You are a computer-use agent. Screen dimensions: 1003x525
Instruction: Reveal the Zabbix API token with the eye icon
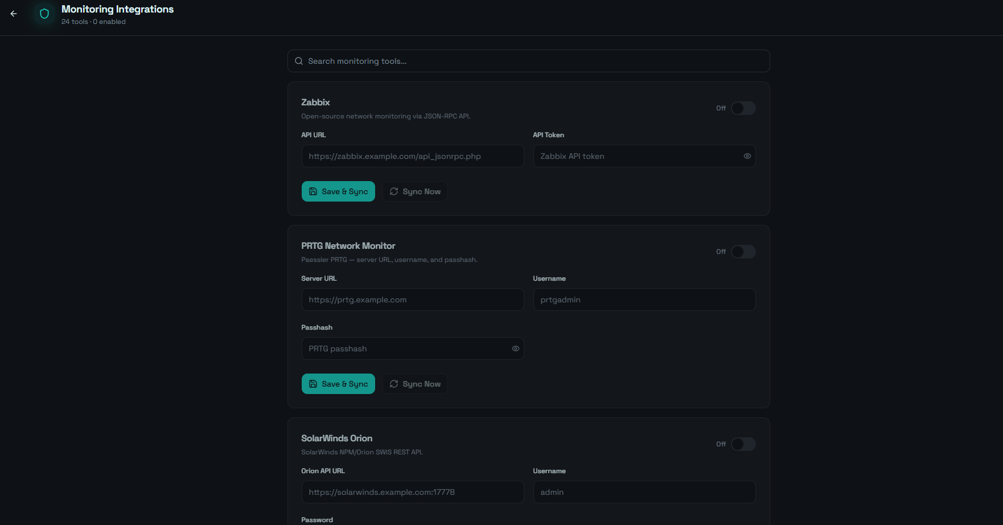(x=747, y=155)
